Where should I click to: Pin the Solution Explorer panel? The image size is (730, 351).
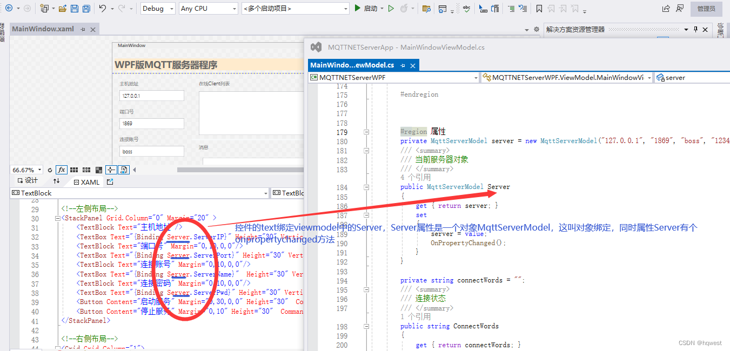click(x=696, y=30)
